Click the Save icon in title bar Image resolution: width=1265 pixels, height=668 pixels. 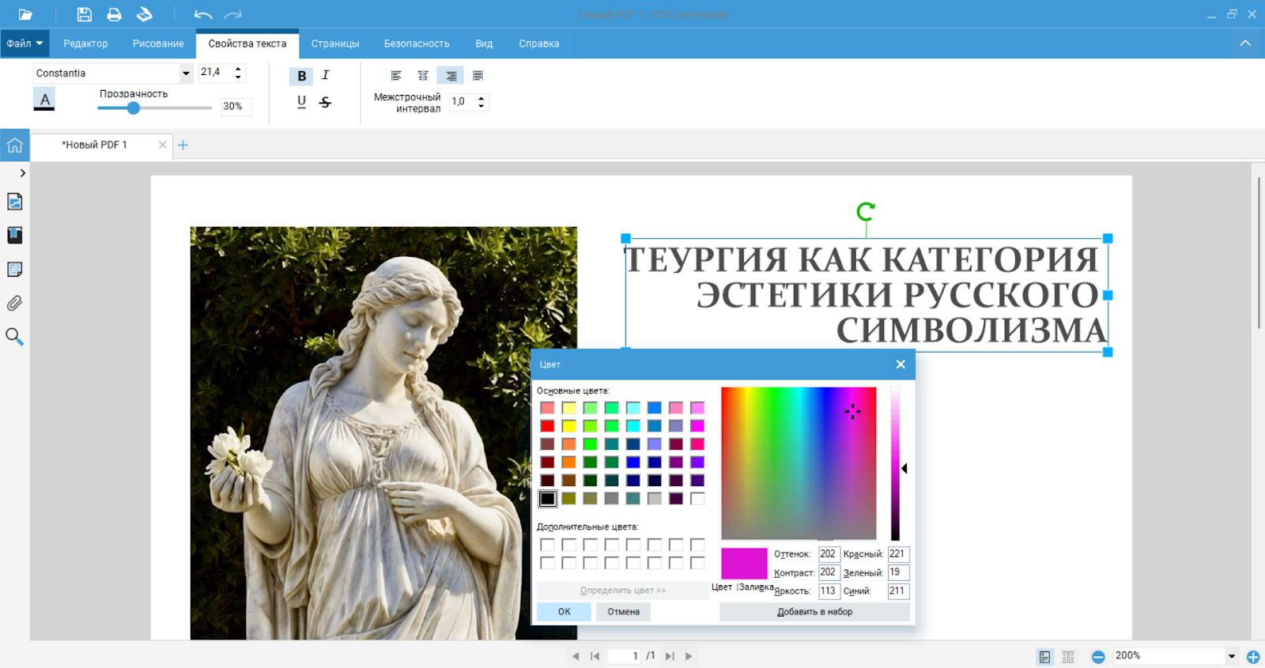tap(84, 14)
